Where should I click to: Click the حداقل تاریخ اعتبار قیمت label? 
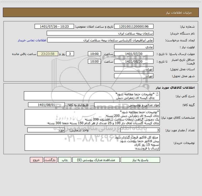click(183, 62)
